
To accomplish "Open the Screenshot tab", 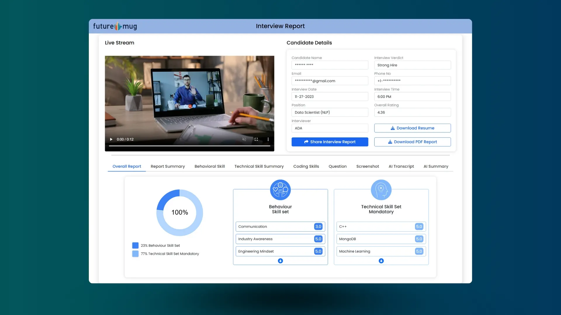I will pos(368,166).
